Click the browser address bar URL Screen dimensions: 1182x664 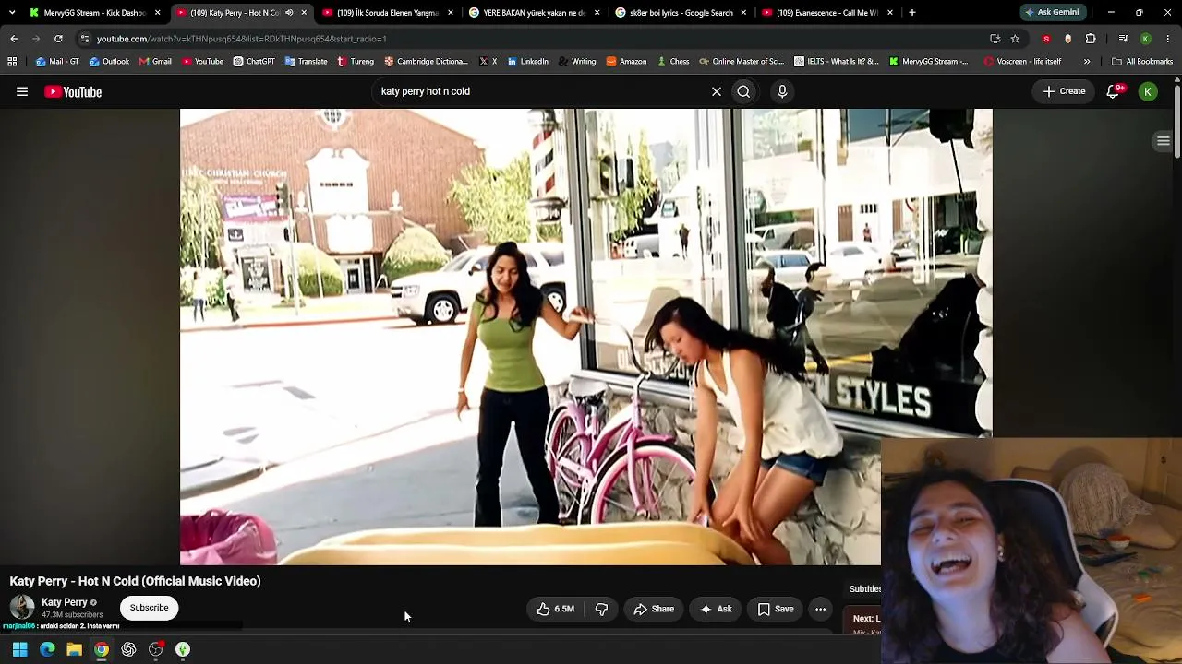[242, 39]
